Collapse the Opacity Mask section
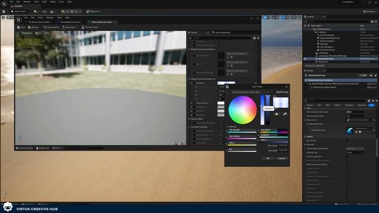Viewport: 379px width, 213px height. coord(189,119)
